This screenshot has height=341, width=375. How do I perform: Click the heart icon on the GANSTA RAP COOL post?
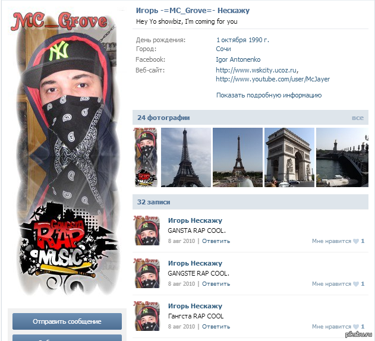pos(356,241)
